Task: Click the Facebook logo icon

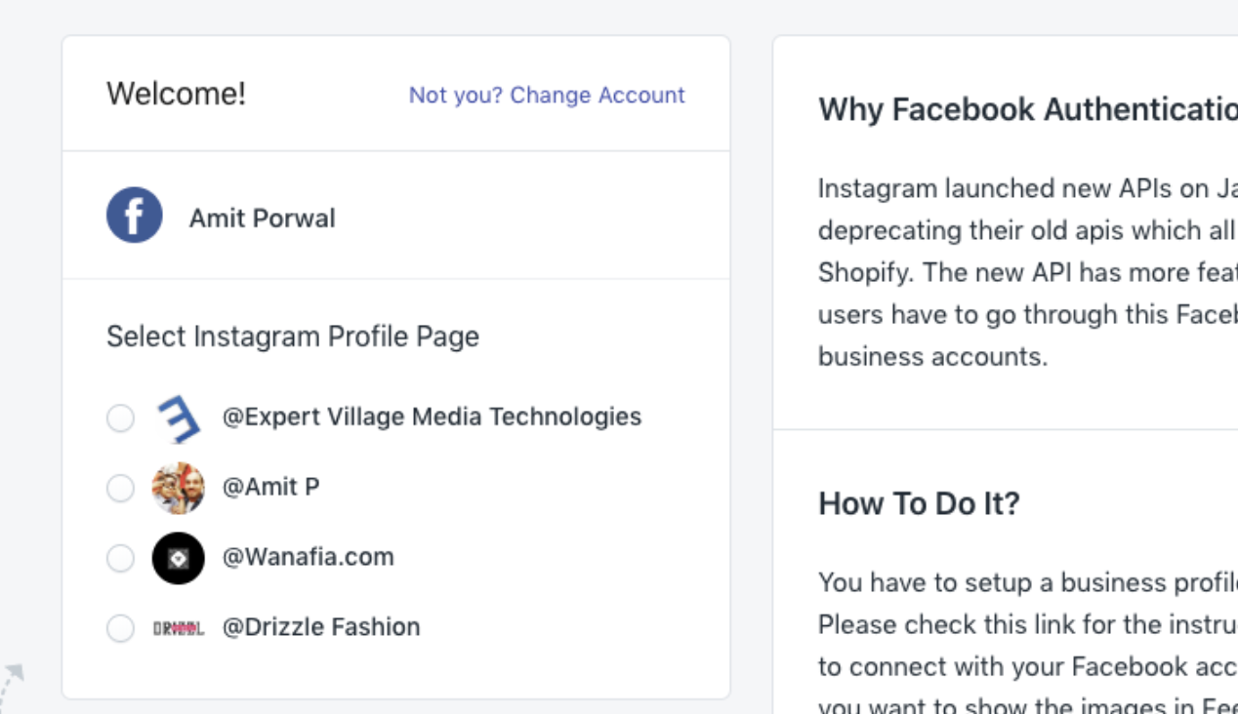Action: click(134, 216)
